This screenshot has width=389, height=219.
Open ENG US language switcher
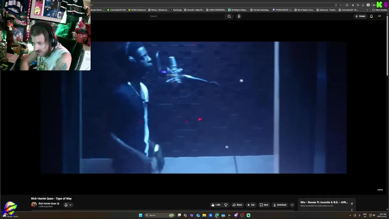tap(365, 215)
